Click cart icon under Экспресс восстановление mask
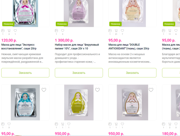 click(9, 31)
